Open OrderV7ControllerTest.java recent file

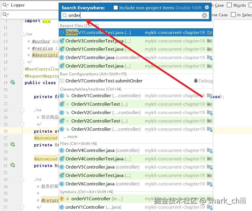136,33
